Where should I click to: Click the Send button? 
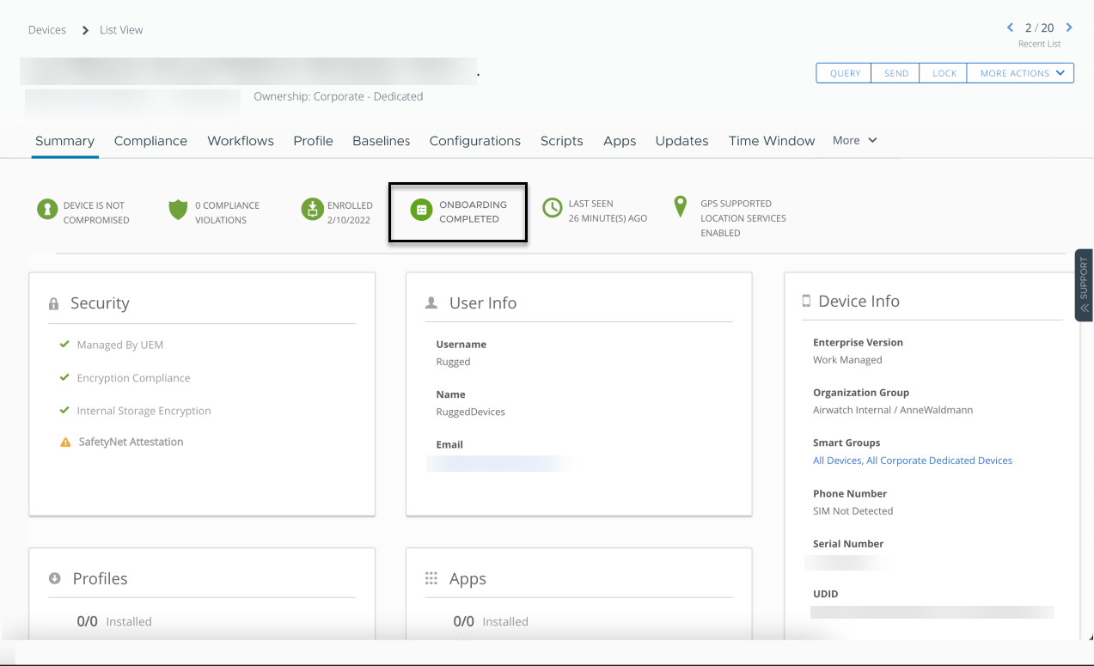coord(895,73)
